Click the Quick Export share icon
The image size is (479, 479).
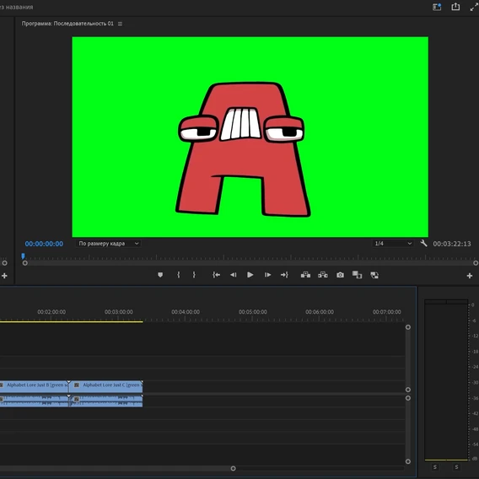455,7
